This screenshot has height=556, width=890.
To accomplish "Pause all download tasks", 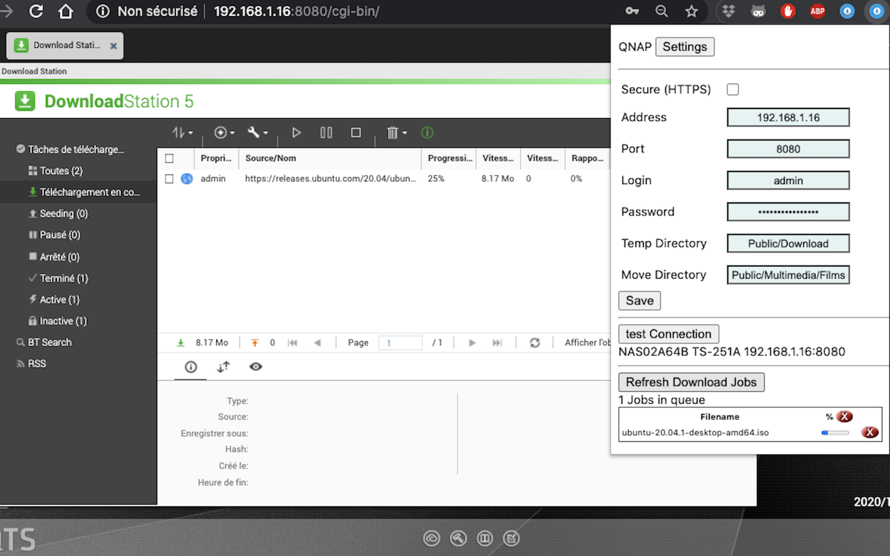I will click(x=326, y=132).
